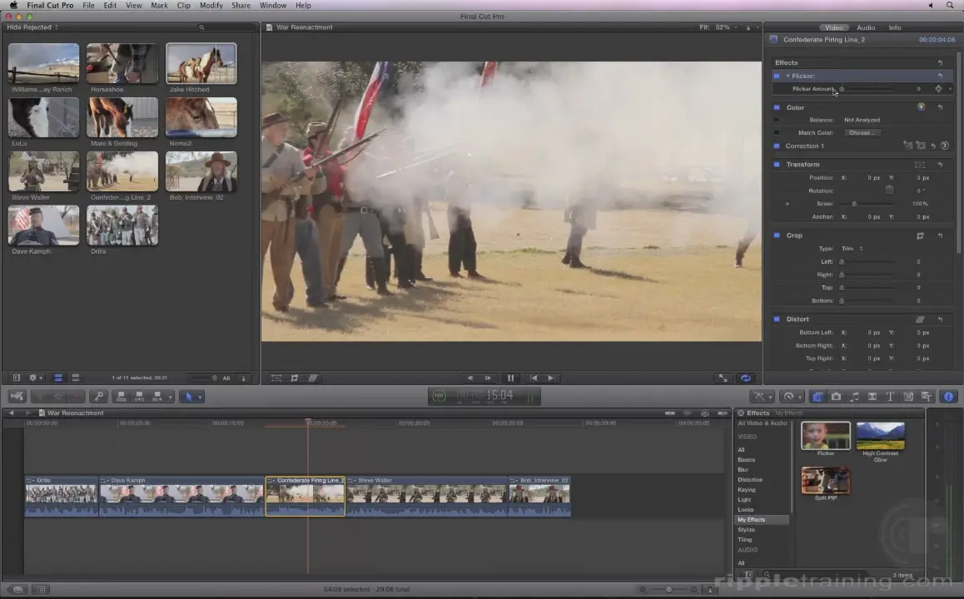The width and height of the screenshot is (964, 599).
Task: Switch browser to list view
Action: pyautogui.click(x=76, y=378)
